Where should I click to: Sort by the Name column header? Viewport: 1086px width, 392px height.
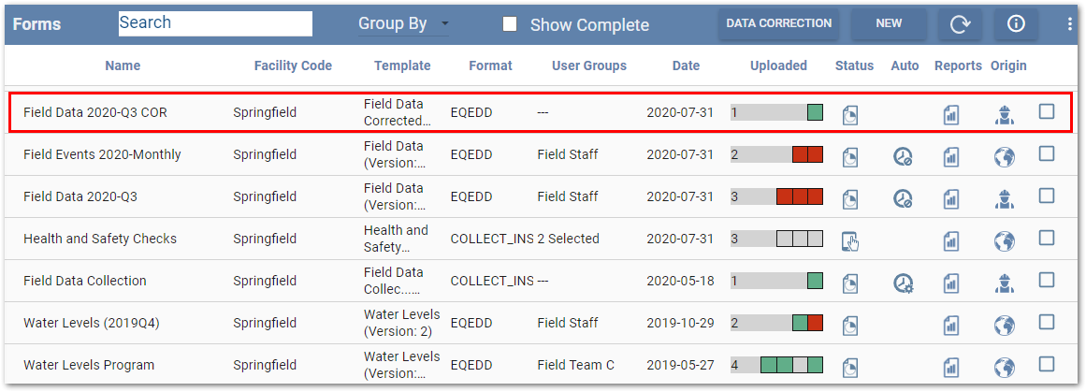(x=123, y=65)
